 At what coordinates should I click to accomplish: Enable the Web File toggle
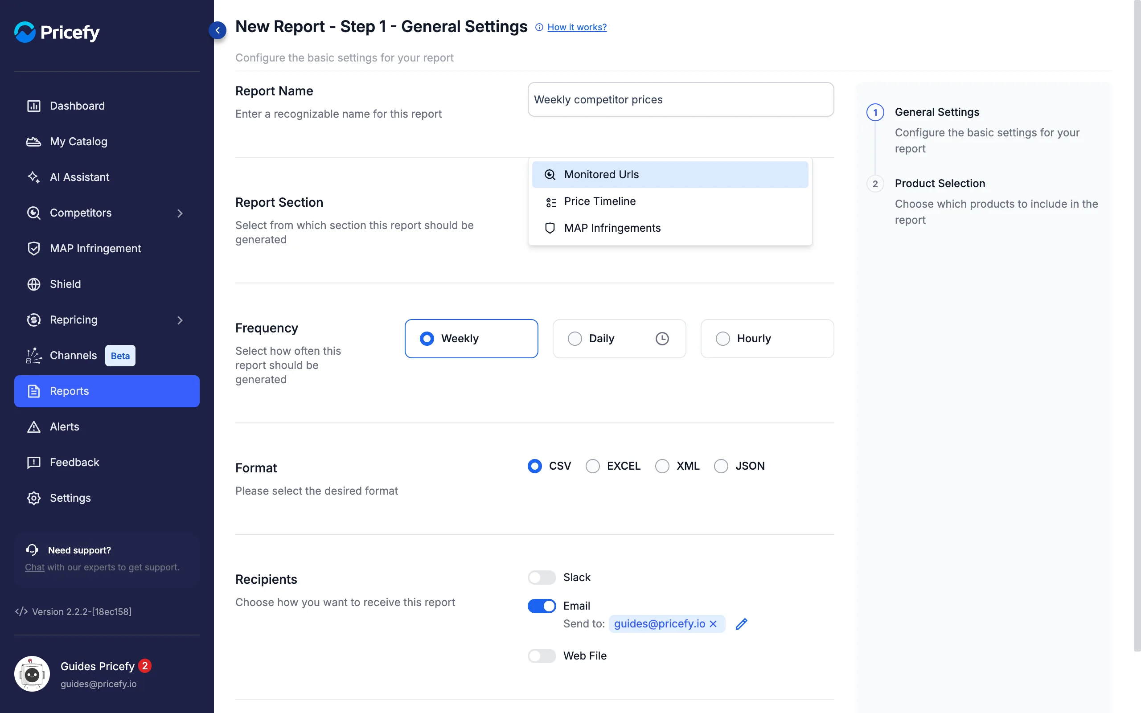point(542,656)
